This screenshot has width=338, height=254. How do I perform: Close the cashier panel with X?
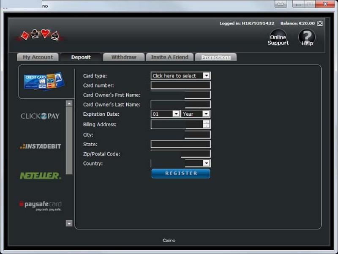coord(320,24)
